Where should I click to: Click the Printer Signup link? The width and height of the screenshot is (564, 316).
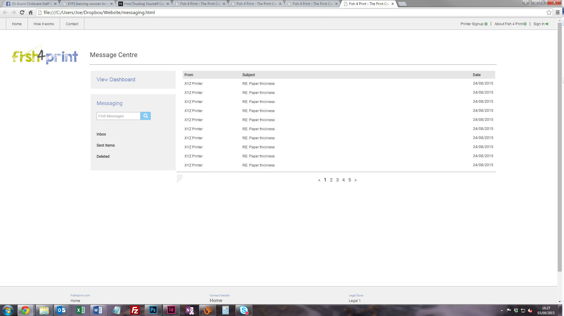point(474,24)
